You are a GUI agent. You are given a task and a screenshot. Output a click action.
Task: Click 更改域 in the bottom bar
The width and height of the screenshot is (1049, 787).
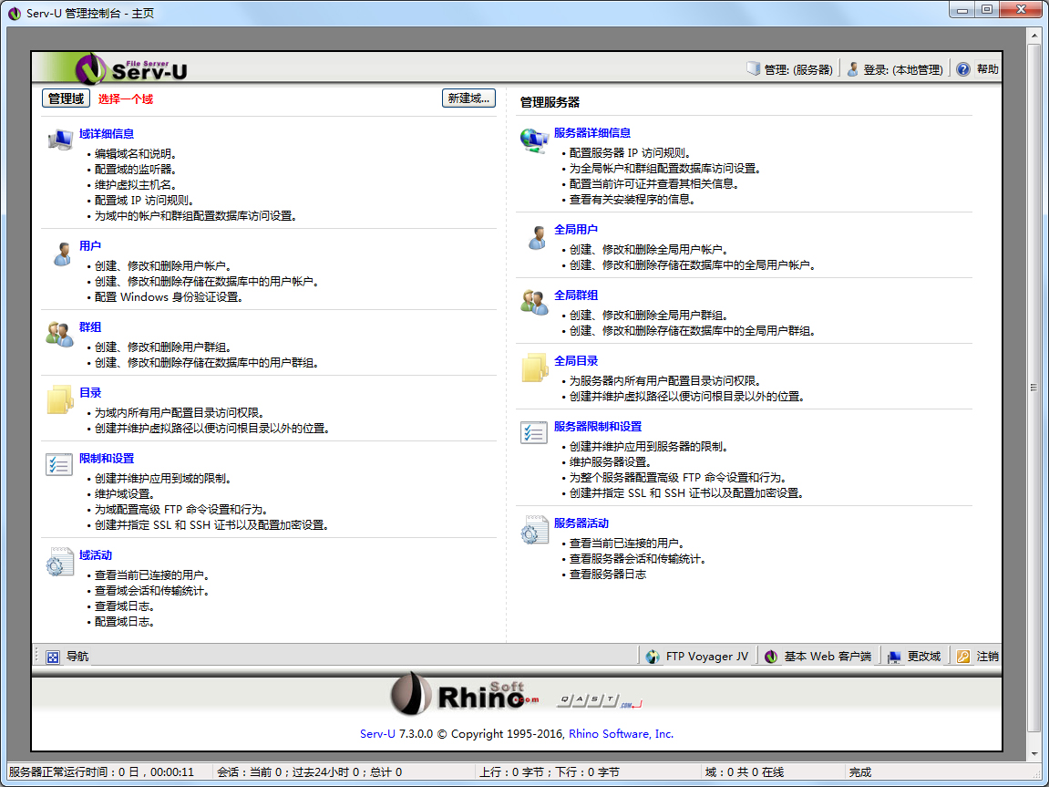[x=914, y=655]
